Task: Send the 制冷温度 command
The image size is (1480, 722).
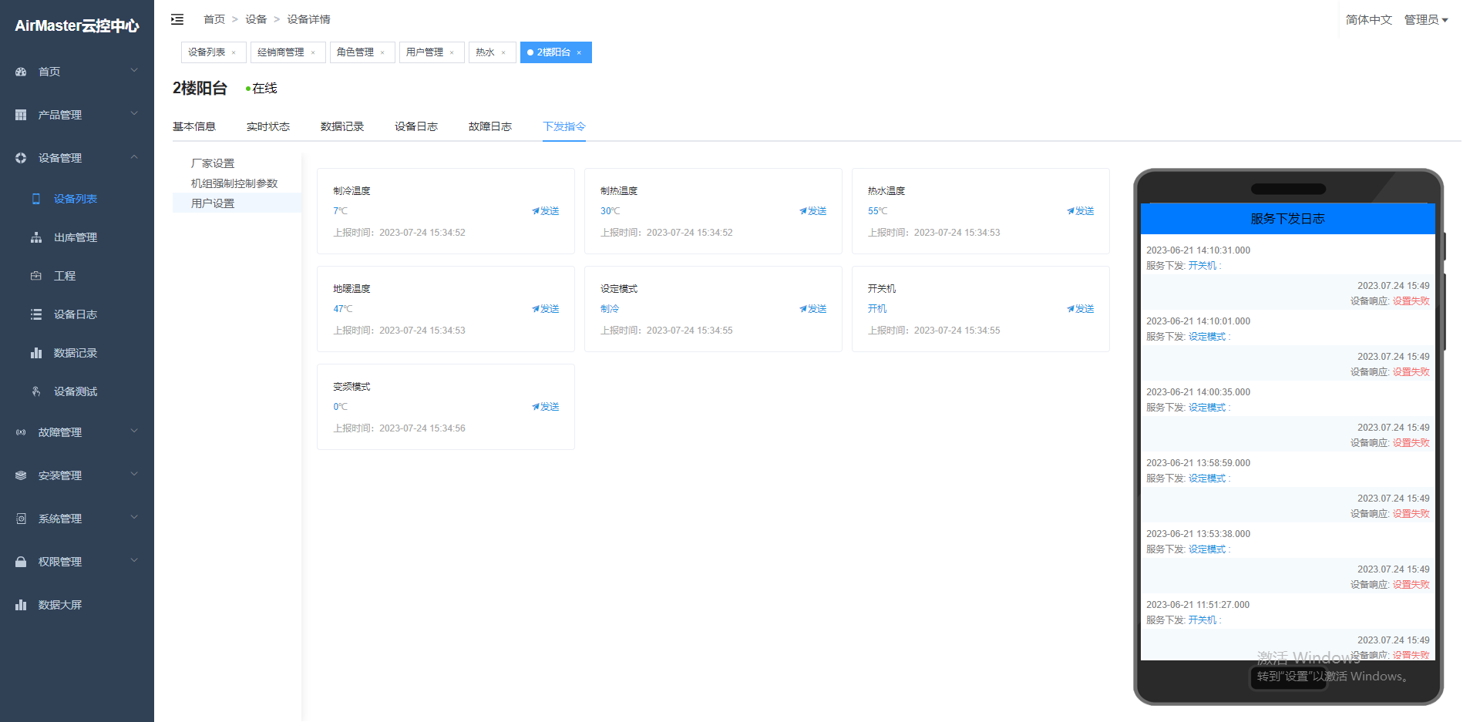Action: (x=546, y=211)
